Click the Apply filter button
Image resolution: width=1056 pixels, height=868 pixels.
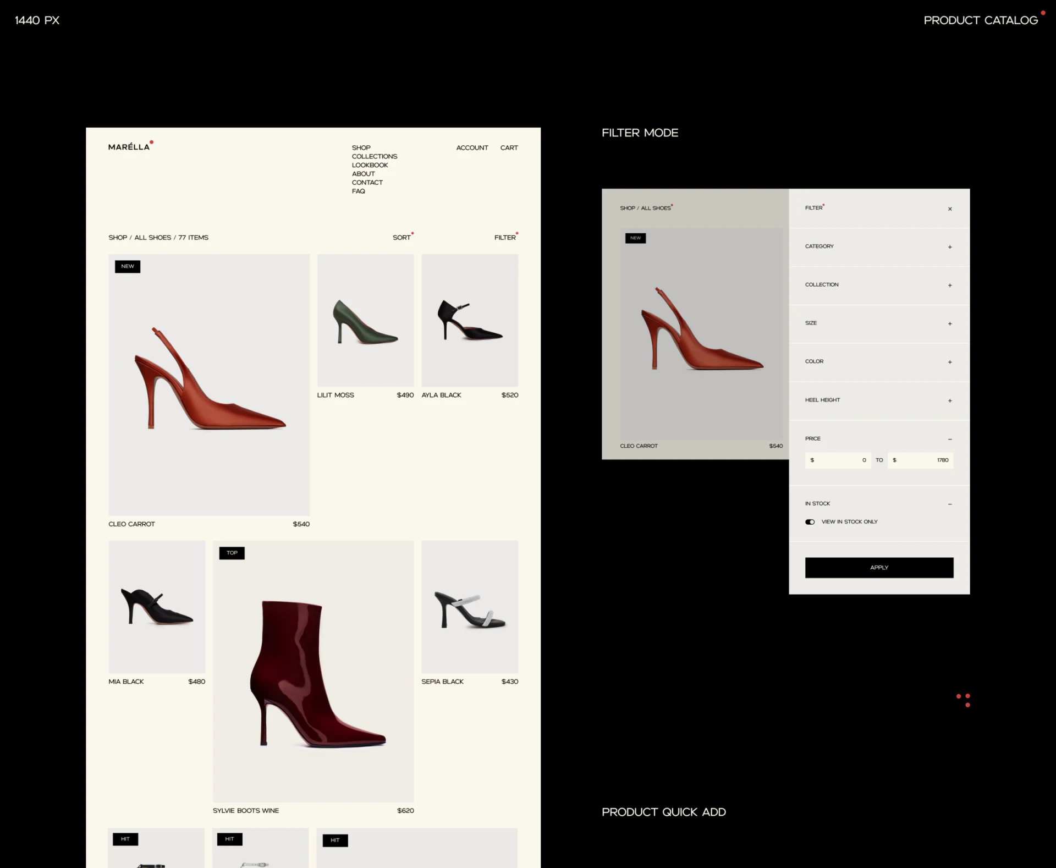coord(879,568)
